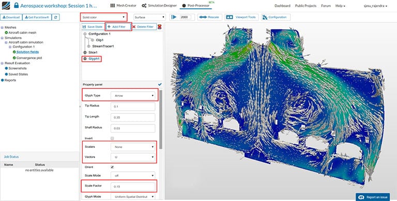This screenshot has height=201, width=397.
Task: Go to Dashboard
Action: point(282,6)
